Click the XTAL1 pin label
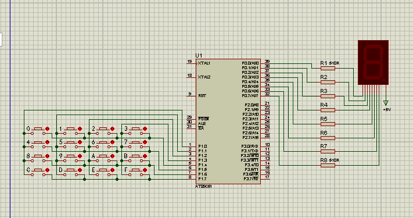Screen dimensions: 413x218 (204, 63)
